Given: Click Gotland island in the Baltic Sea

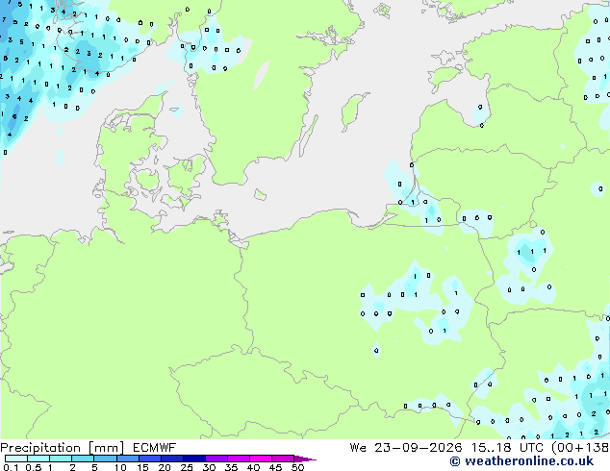Looking at the screenshot, I should pos(354,112).
